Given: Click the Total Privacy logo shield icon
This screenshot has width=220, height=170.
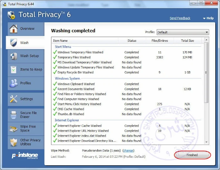Looking at the screenshot, I should tap(11, 15).
